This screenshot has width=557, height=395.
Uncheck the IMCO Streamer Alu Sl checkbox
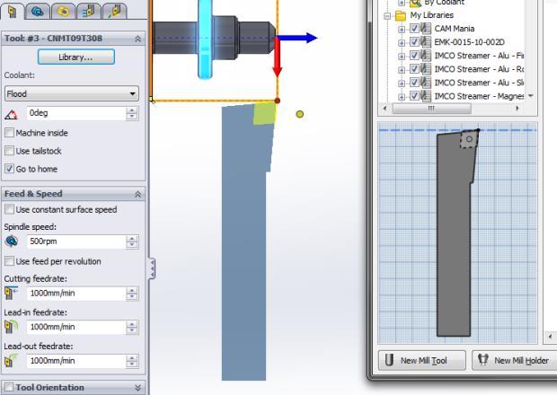pos(414,83)
